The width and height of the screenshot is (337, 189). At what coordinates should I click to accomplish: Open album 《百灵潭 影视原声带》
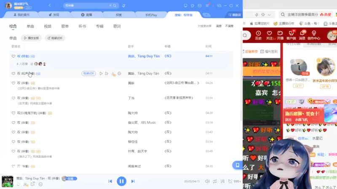pyautogui.click(x=179, y=98)
